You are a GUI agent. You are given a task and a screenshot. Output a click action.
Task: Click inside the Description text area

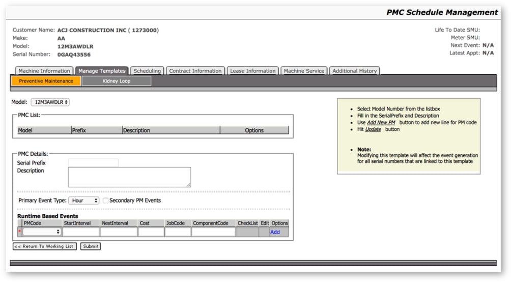(x=129, y=177)
